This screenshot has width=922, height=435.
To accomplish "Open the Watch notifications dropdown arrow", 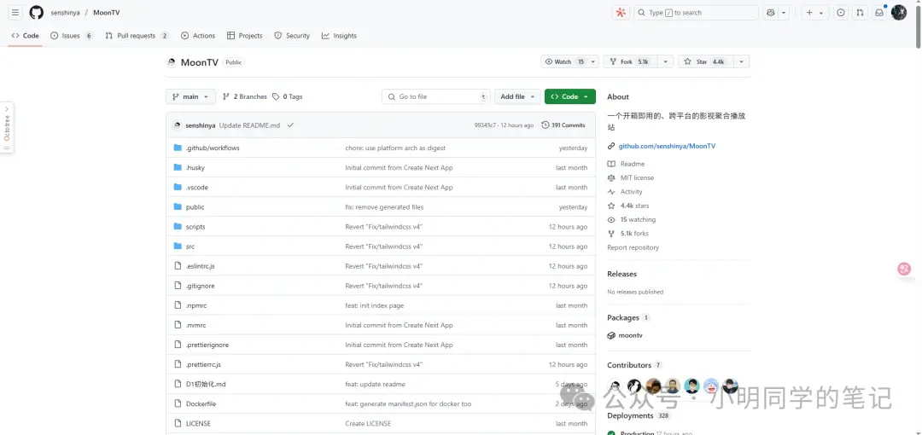I will pos(593,61).
